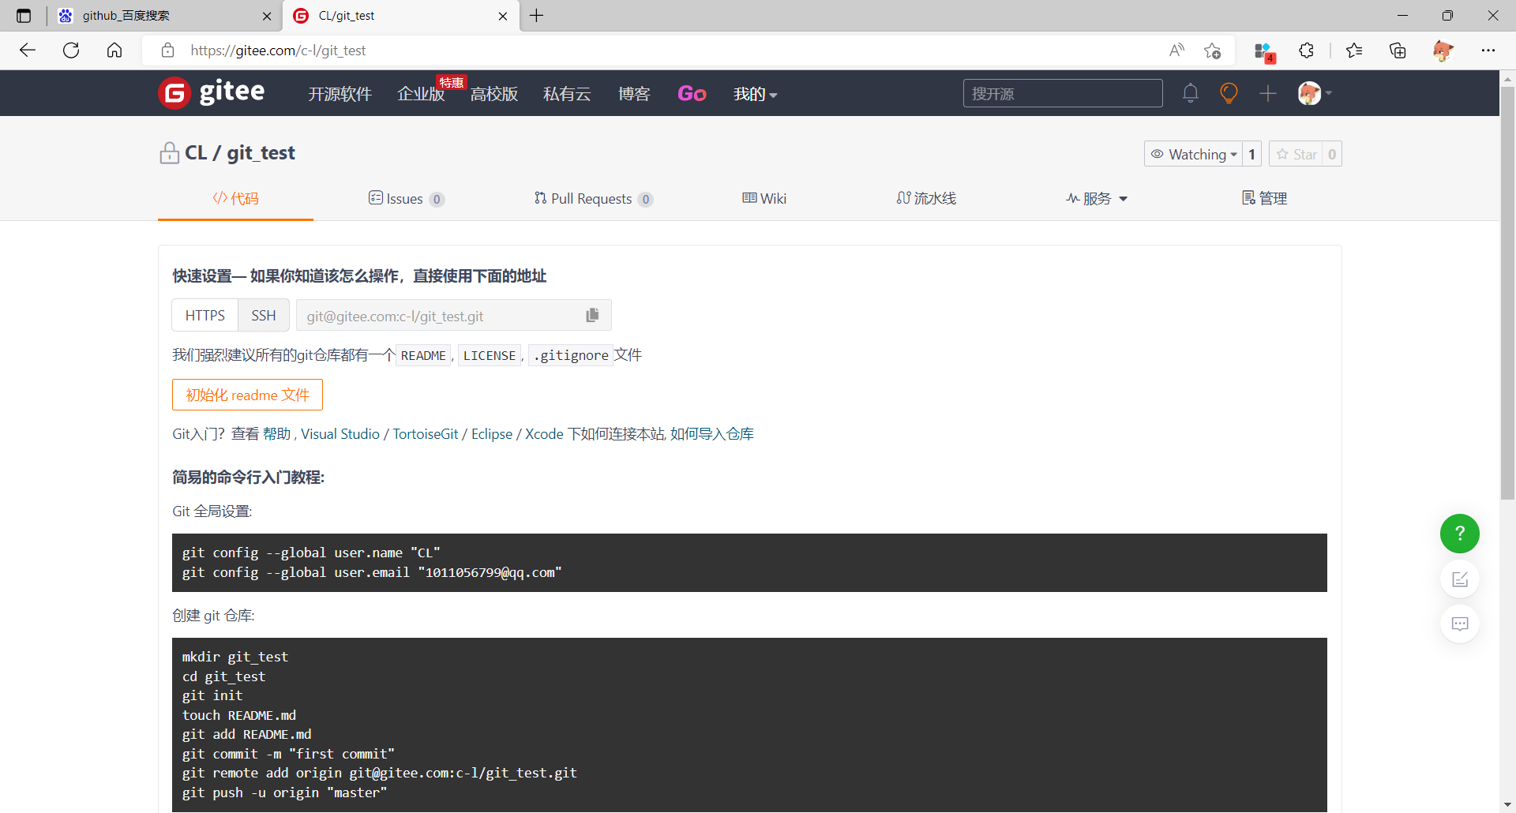The height and width of the screenshot is (813, 1516).
Task: Open 私有云 in navigation
Action: [567, 94]
